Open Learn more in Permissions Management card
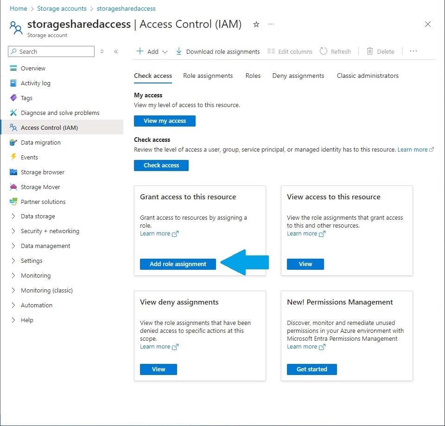Viewport: 445px width, 426px height. pos(306,347)
